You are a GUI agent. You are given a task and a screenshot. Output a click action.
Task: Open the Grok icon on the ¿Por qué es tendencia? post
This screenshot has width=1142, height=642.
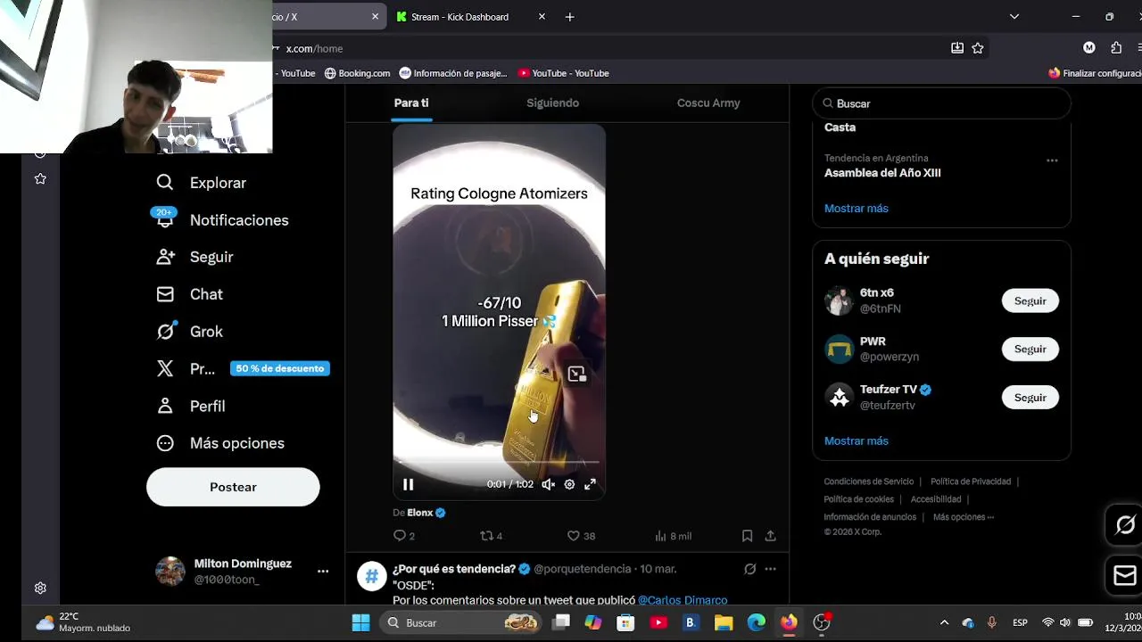(749, 569)
